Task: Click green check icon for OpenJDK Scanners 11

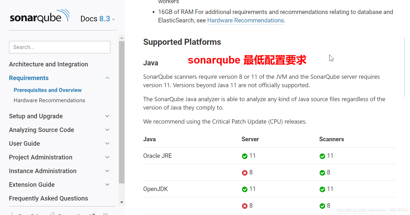Action: click(322, 189)
